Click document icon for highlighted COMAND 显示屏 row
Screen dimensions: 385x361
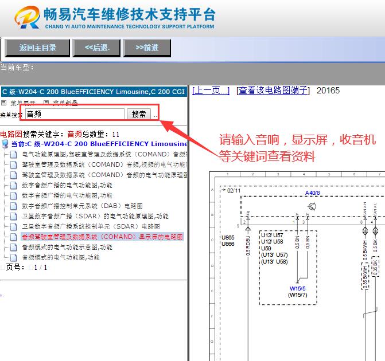[14, 237]
